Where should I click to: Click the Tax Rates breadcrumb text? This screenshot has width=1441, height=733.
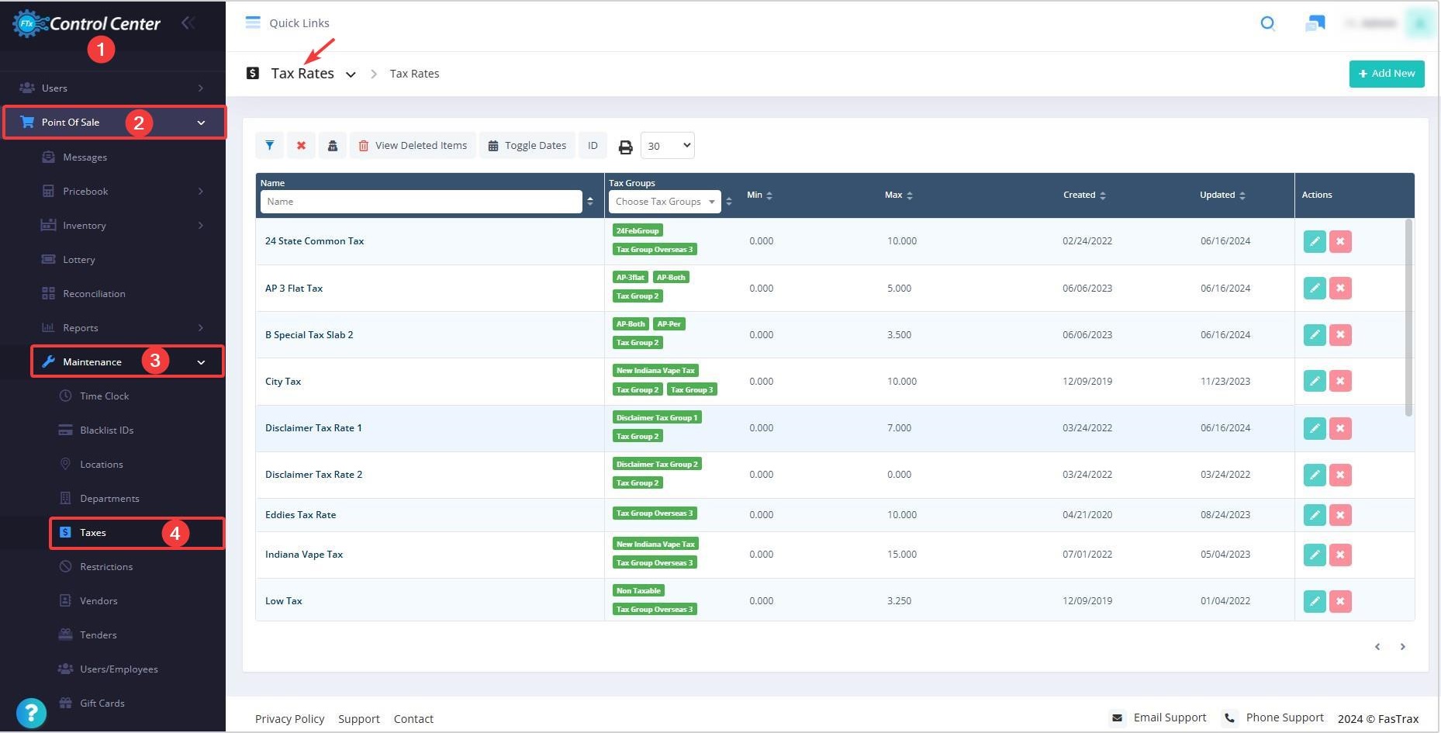(x=414, y=74)
